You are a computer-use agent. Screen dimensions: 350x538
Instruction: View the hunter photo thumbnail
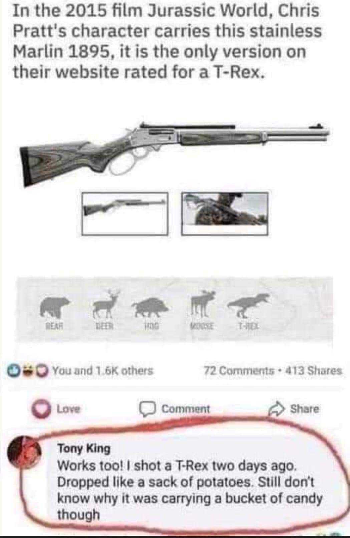point(225,214)
